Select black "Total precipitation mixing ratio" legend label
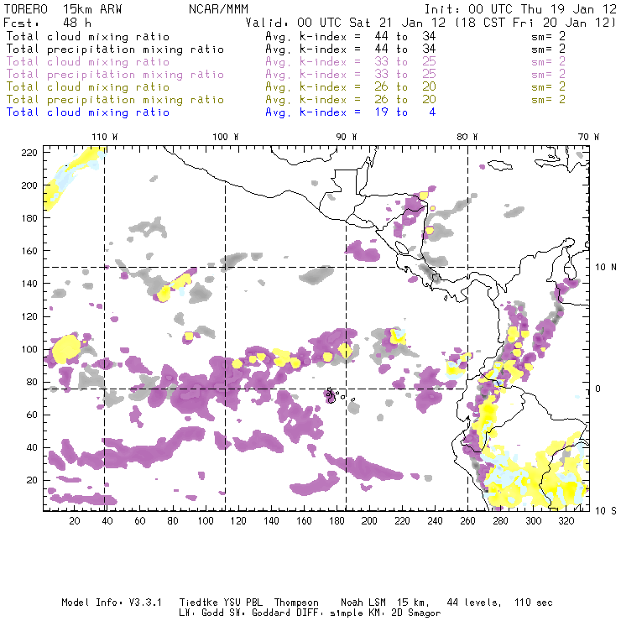This screenshot has height=621, width=621. [x=115, y=50]
